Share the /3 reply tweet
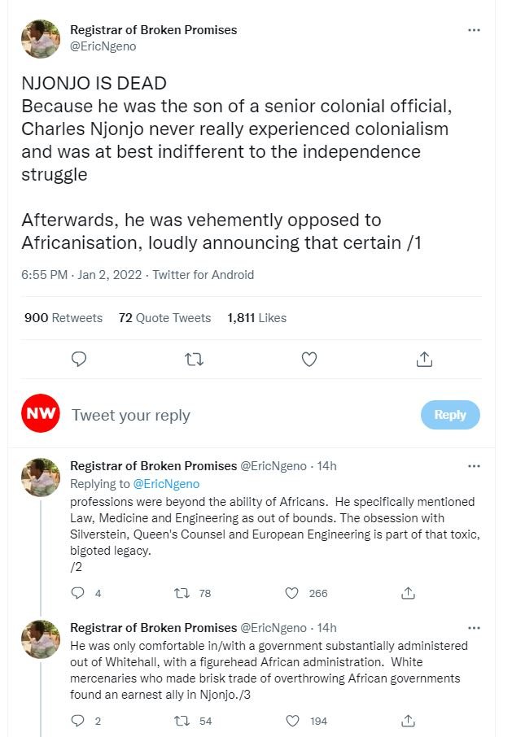 409,721
